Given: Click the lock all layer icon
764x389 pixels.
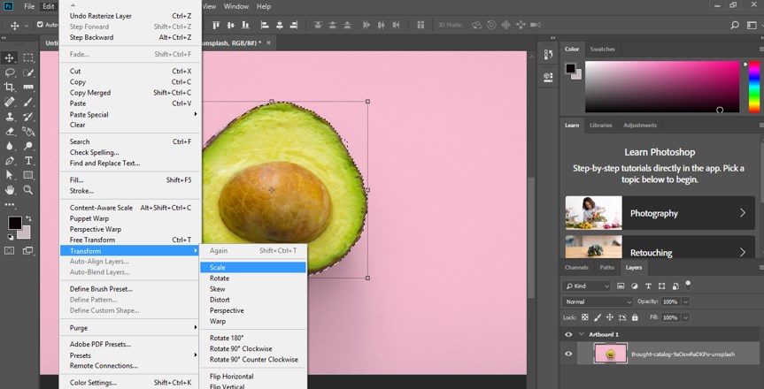Looking at the screenshot, I should pyautogui.click(x=633, y=317).
